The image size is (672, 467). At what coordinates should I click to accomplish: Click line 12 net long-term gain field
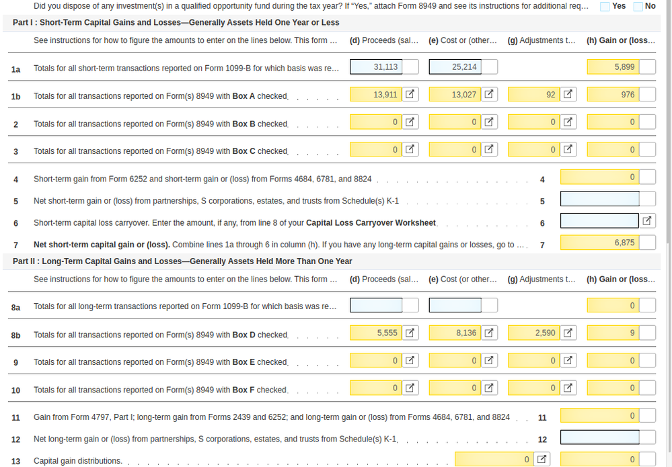[x=599, y=438]
